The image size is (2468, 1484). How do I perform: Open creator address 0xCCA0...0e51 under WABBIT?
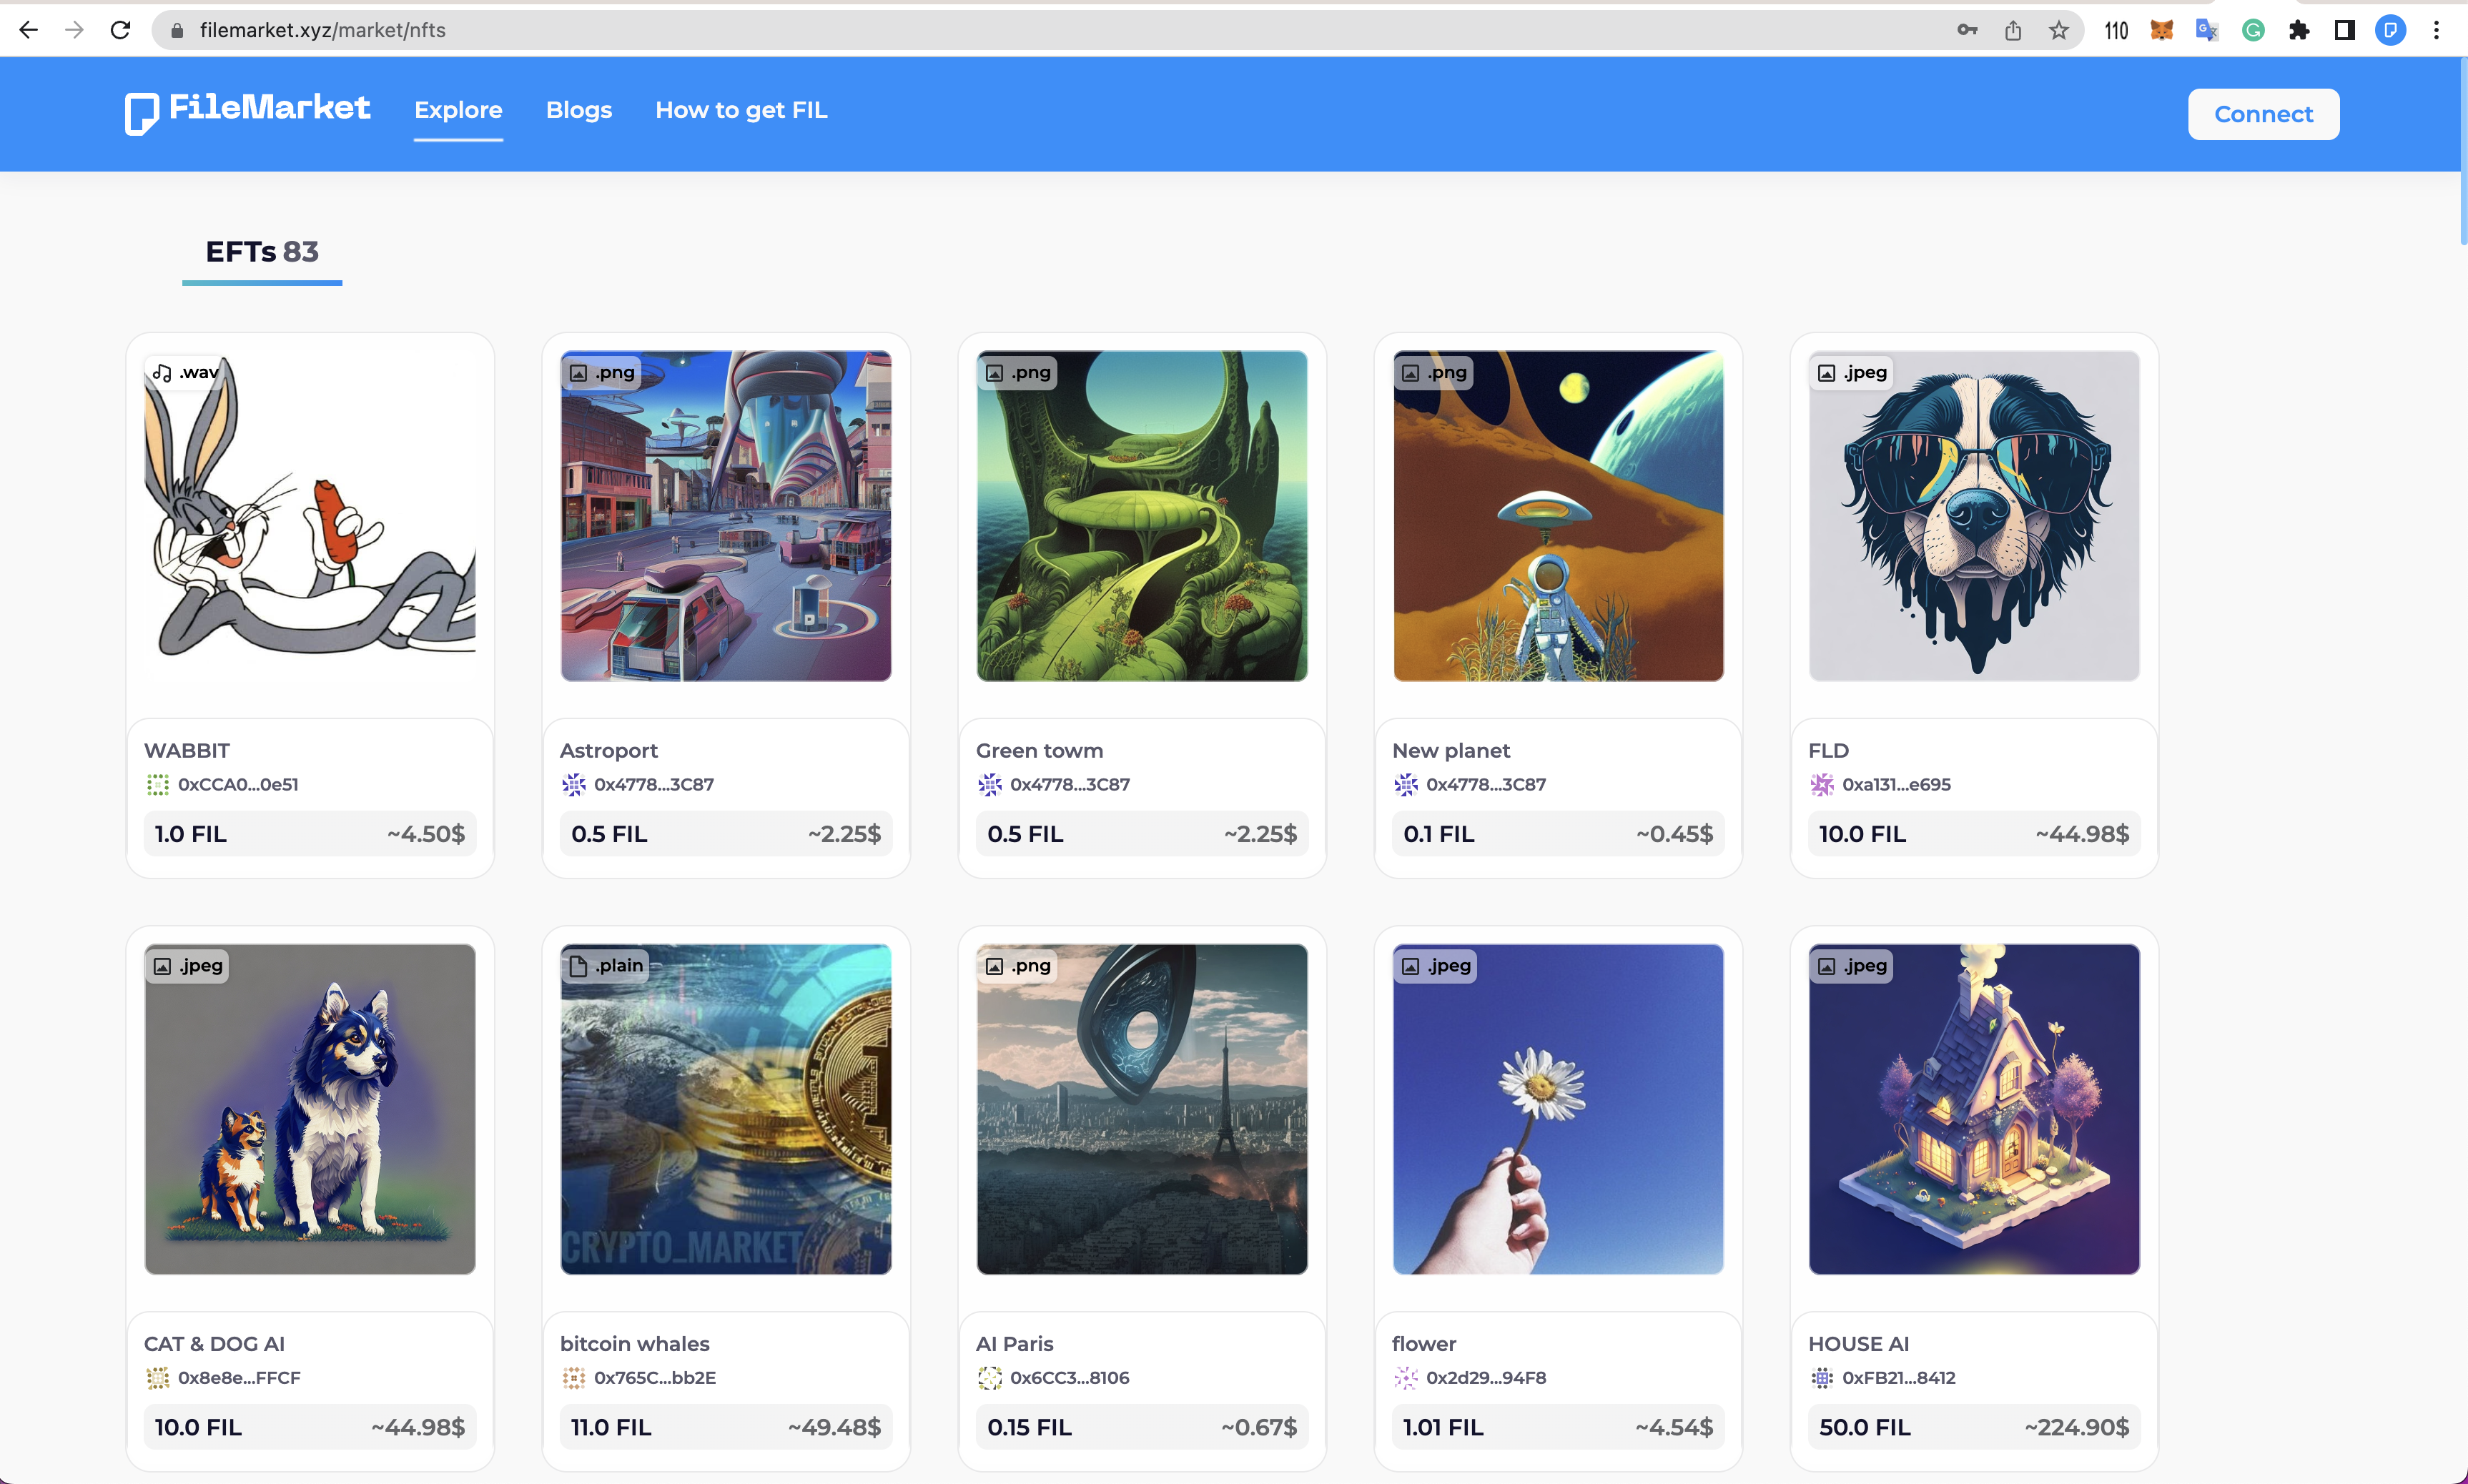[238, 784]
